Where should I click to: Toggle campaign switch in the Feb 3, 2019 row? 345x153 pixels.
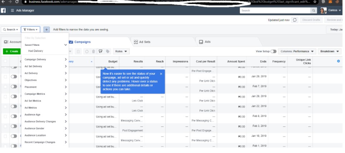(x=14, y=126)
